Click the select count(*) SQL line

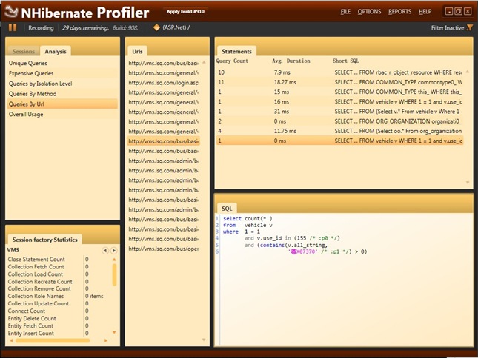(248, 218)
